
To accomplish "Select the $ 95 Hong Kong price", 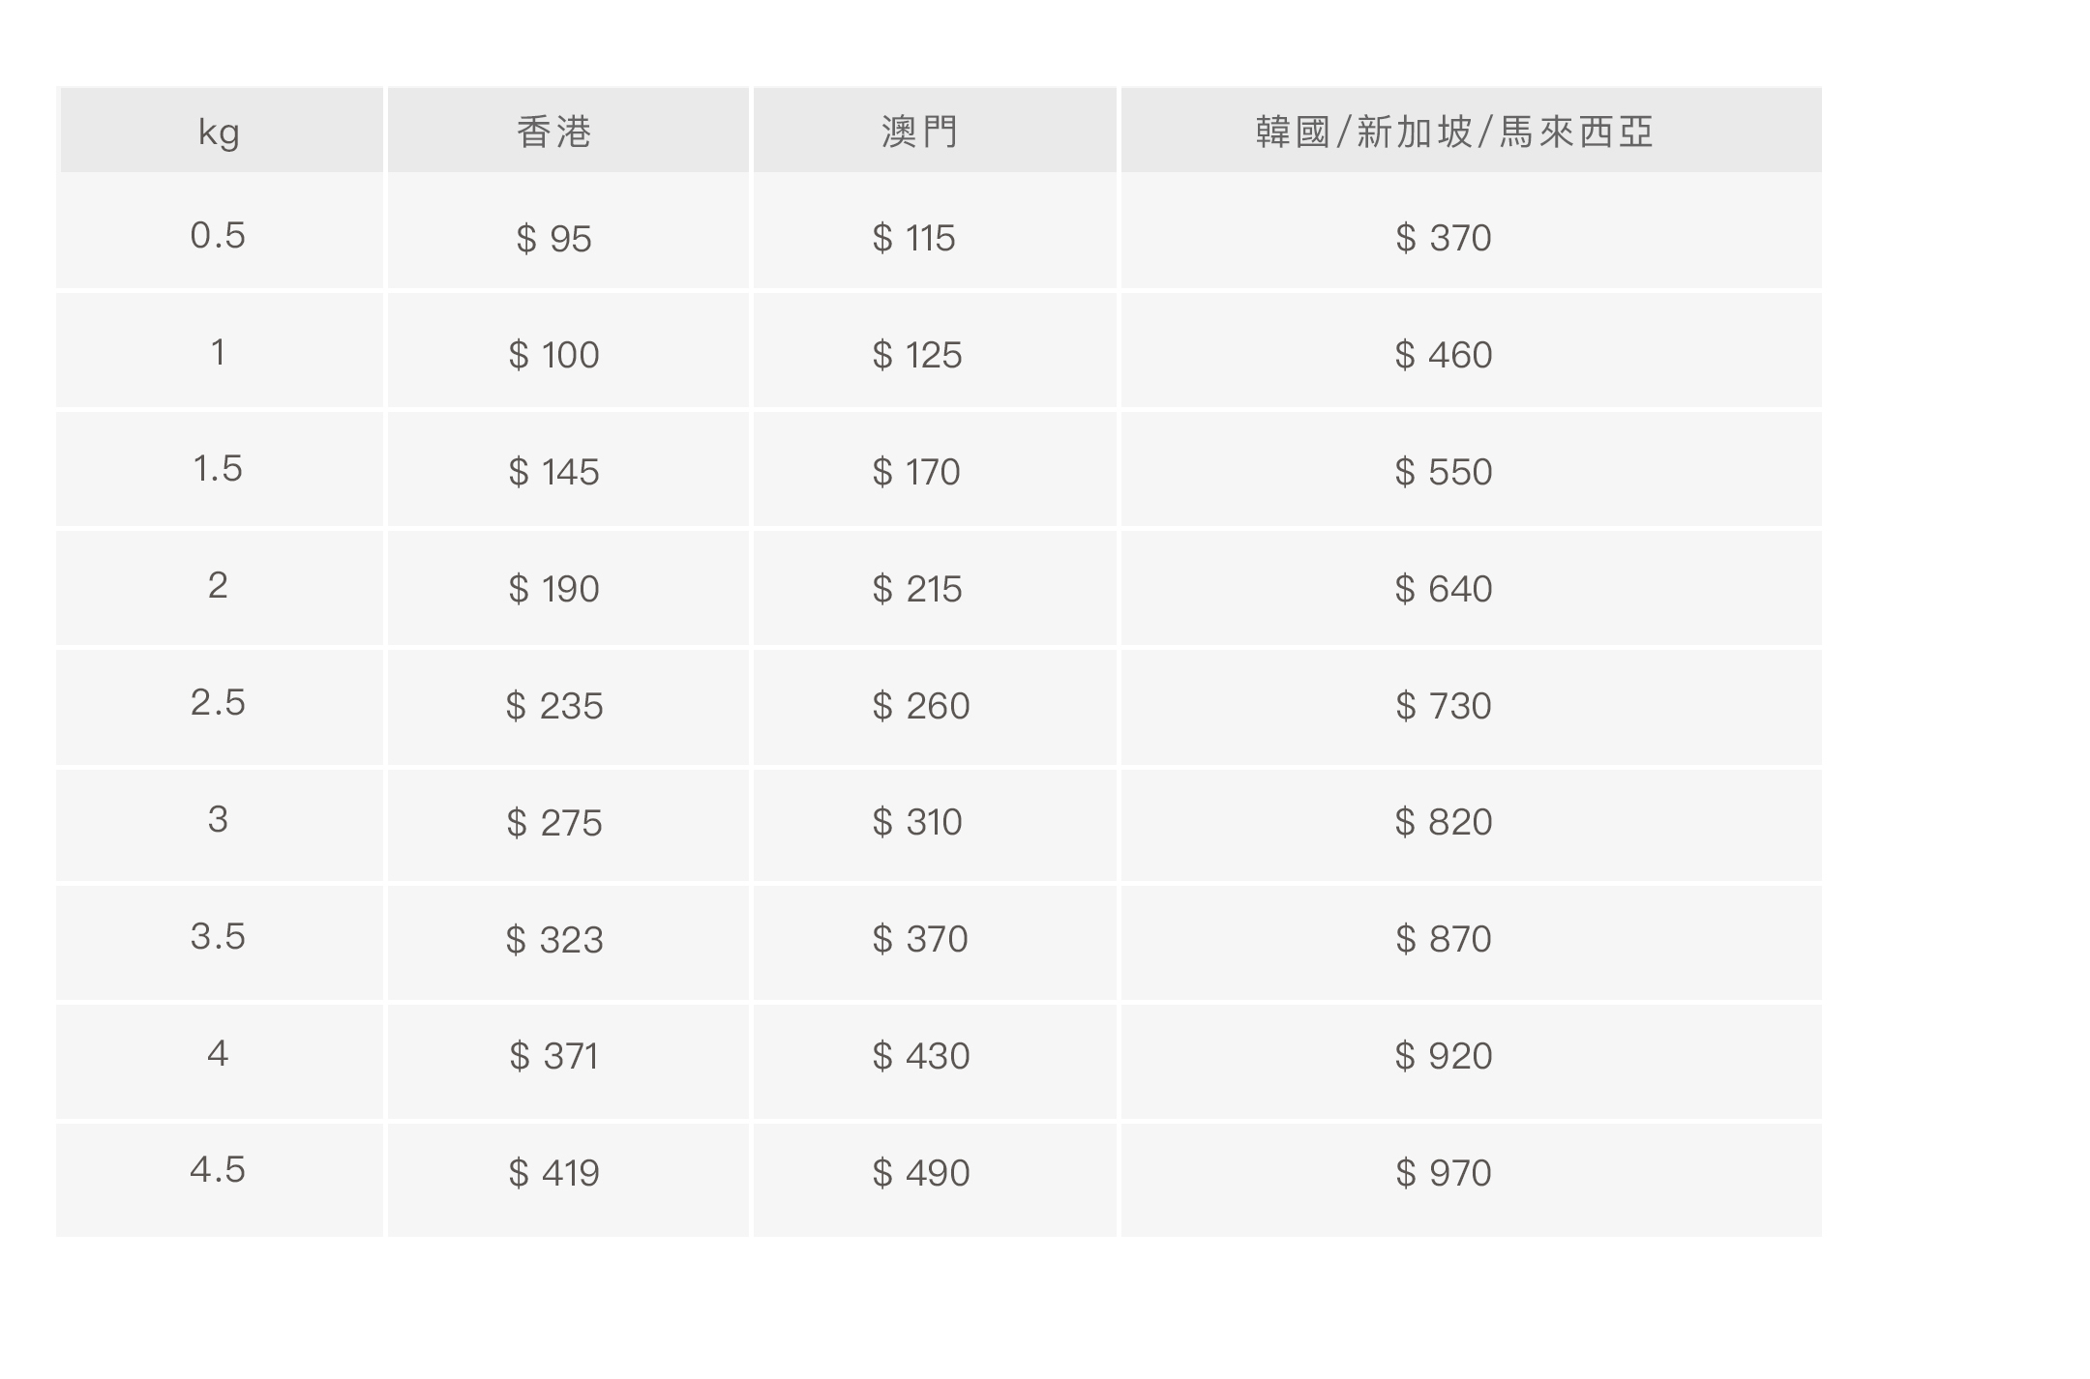I will [x=553, y=239].
